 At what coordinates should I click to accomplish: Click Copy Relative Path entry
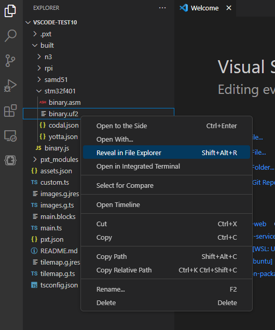[x=167, y=270]
